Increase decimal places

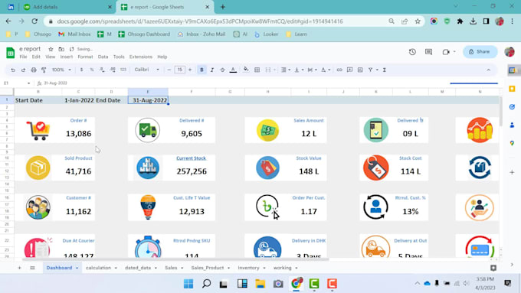113,70
